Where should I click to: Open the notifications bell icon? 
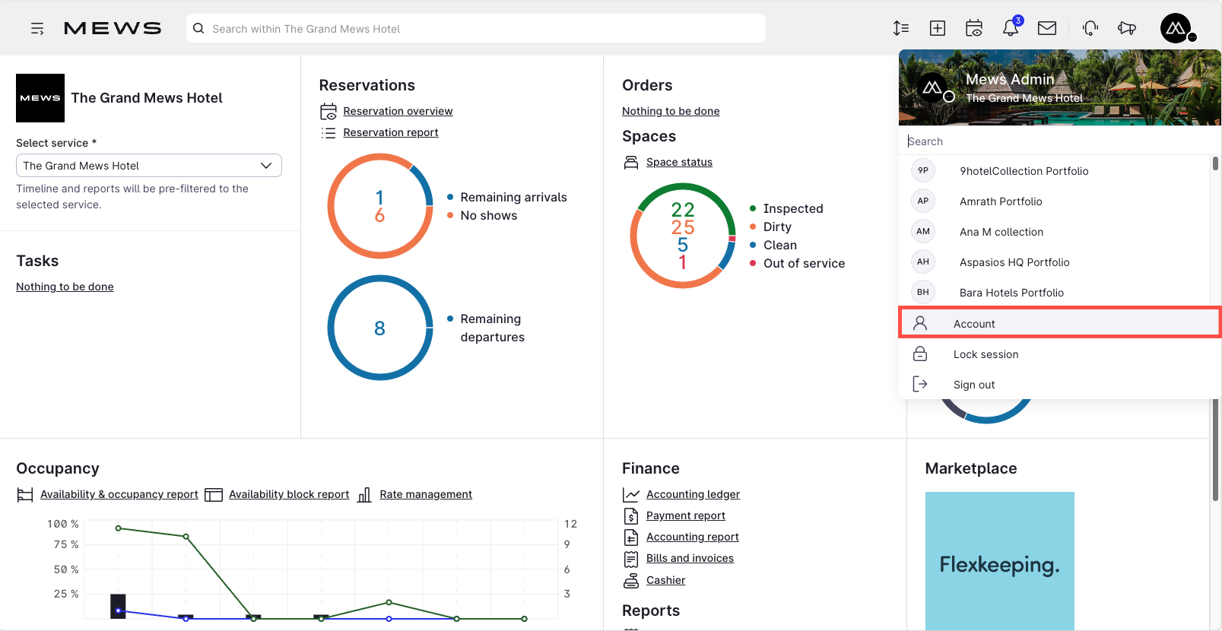pos(1011,28)
